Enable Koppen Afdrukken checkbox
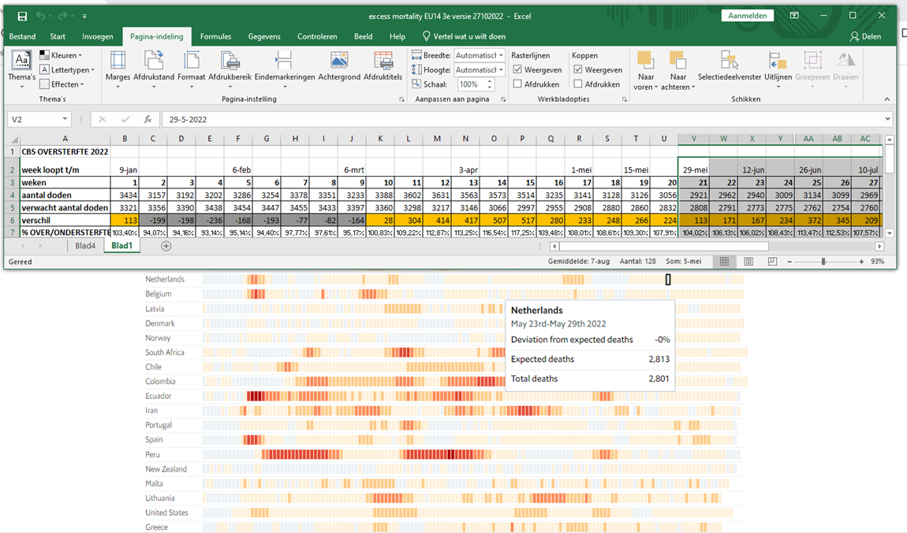The image size is (907, 533). 578,84
